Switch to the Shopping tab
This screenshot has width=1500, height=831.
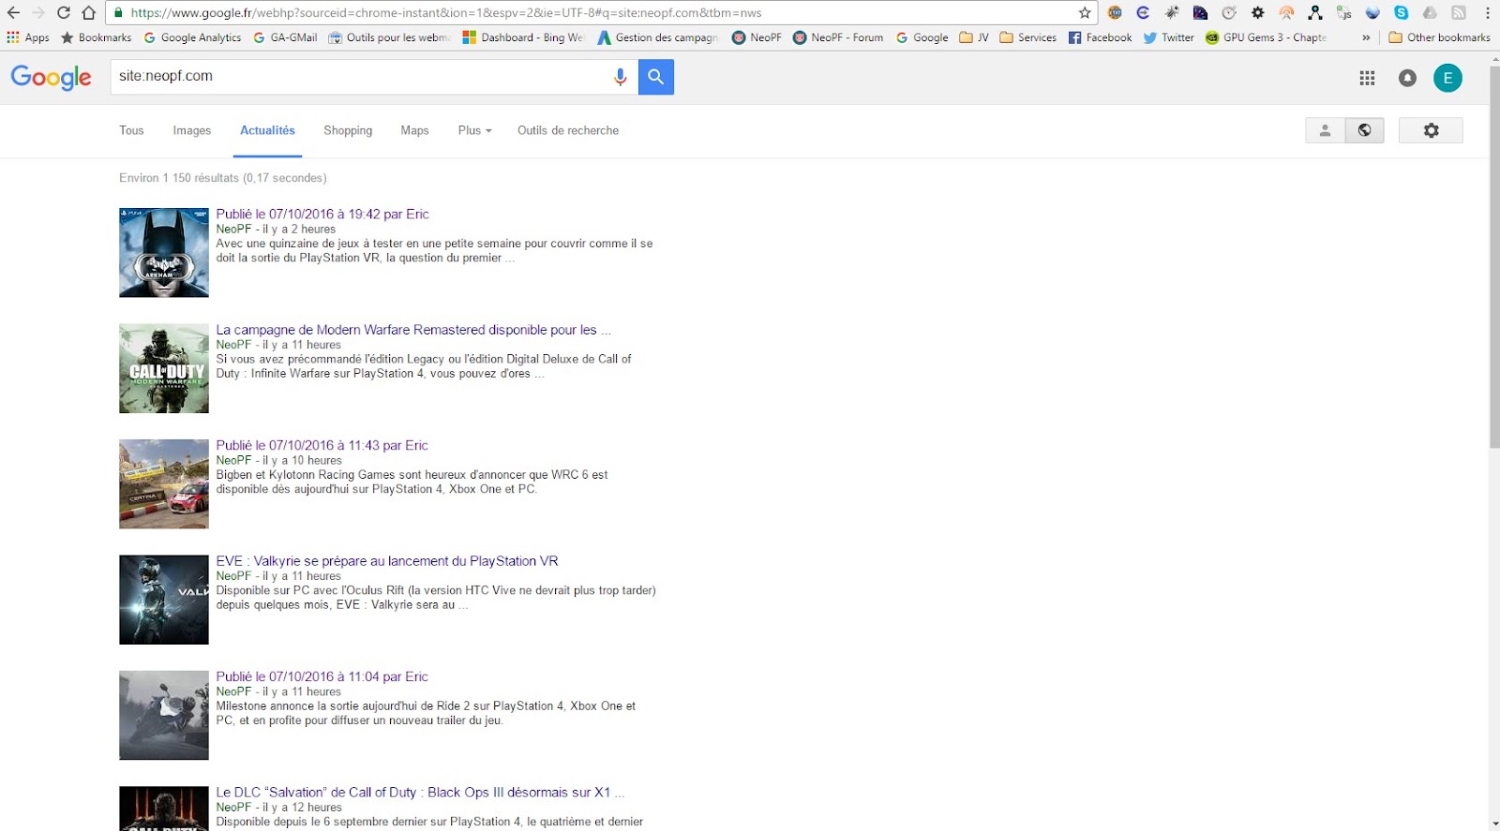(x=348, y=130)
